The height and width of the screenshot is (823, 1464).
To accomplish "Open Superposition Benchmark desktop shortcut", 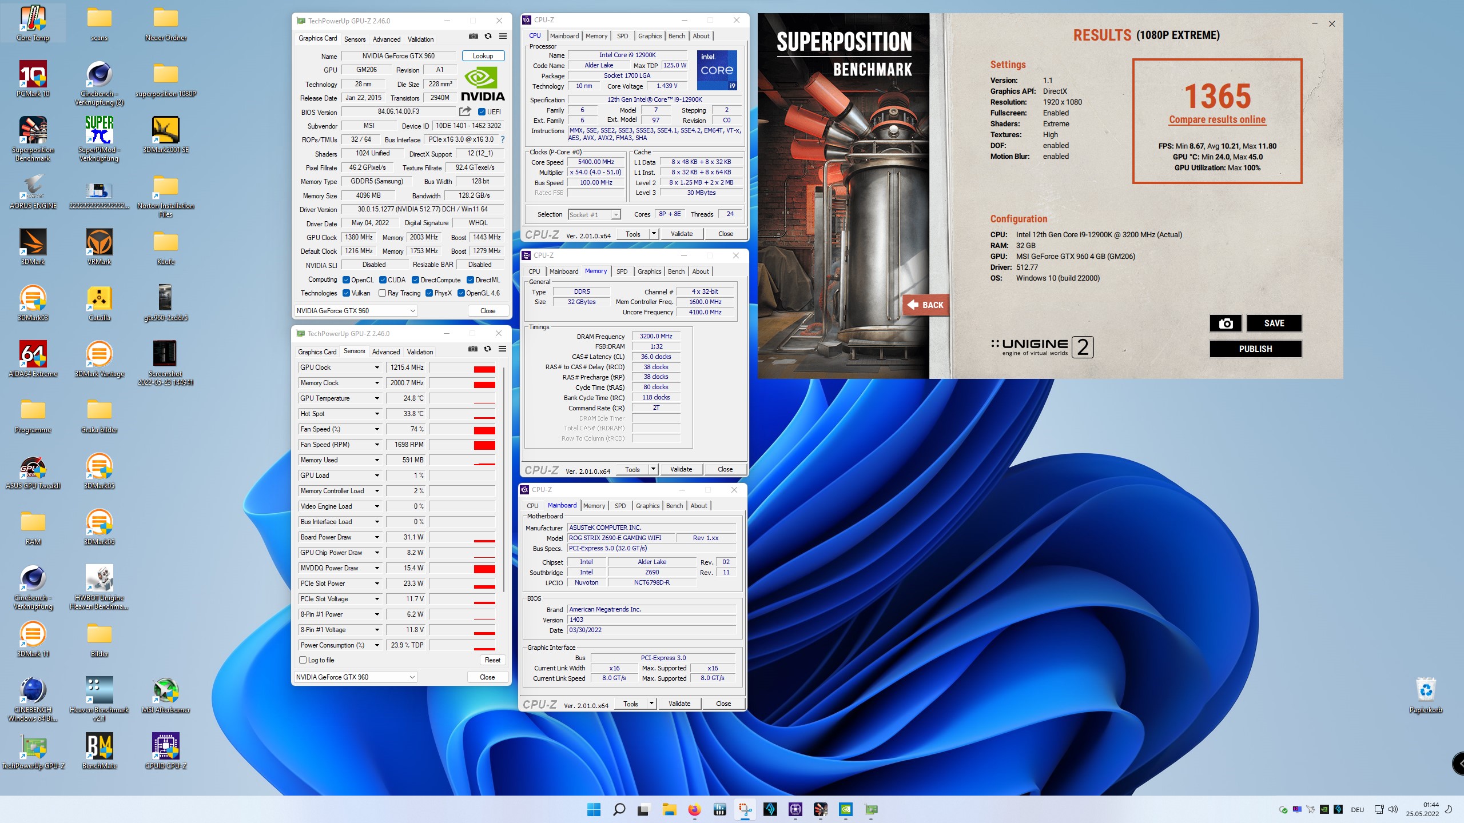I will click(33, 139).
